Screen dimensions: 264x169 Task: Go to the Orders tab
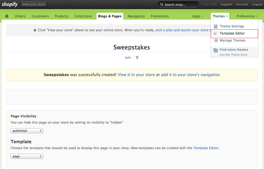click(x=20, y=16)
